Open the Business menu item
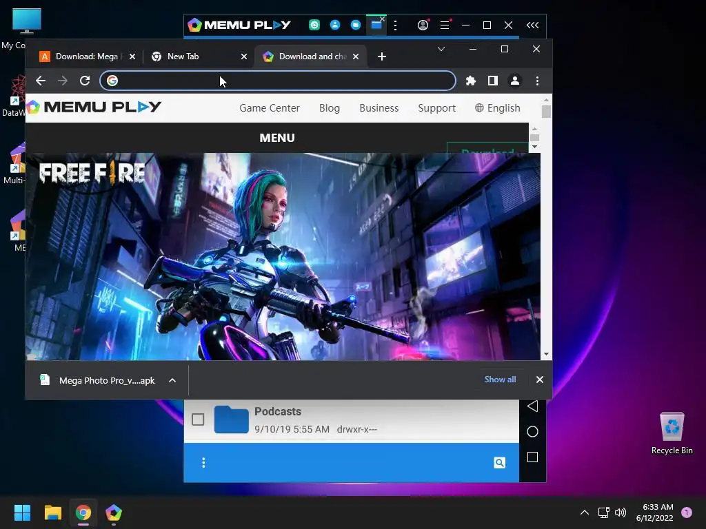706x529 pixels. 379,108
